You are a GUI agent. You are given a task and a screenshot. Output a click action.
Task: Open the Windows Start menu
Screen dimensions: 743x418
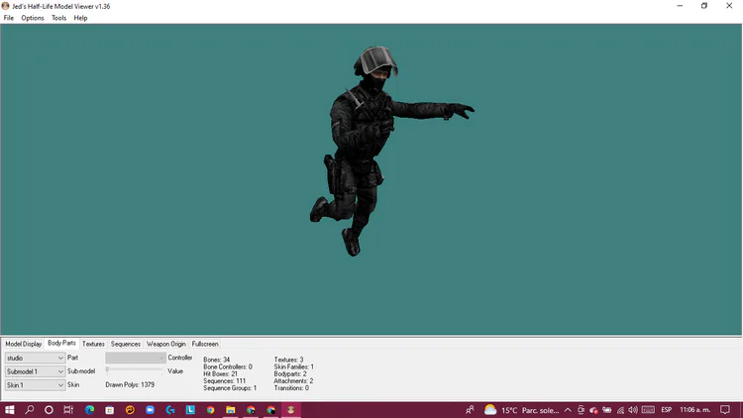pyautogui.click(x=10, y=410)
